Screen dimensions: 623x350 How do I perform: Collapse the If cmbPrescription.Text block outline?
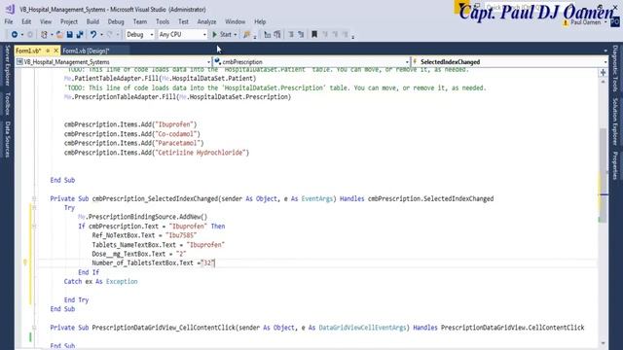click(34, 227)
